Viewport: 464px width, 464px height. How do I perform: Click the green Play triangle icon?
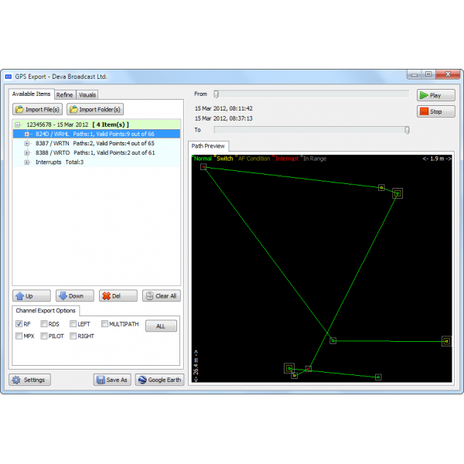(424, 95)
